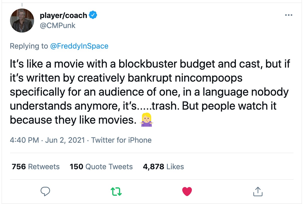This screenshot has width=305, height=204.
Task: Click the Jun 2, 2021 date
Action: [x=65, y=140]
